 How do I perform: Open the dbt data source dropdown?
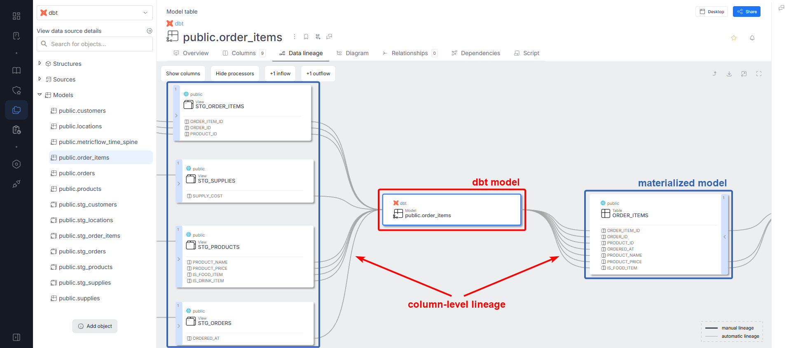pyautogui.click(x=95, y=13)
